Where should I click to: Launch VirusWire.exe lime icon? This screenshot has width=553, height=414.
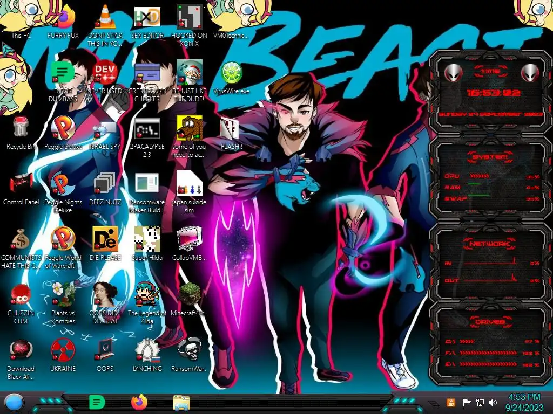coord(231,77)
